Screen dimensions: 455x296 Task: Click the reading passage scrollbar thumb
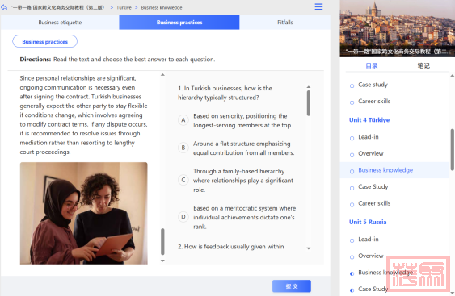pos(162,241)
